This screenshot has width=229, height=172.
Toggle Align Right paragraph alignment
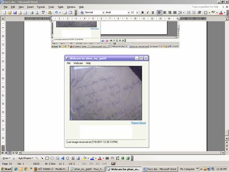point(170,13)
